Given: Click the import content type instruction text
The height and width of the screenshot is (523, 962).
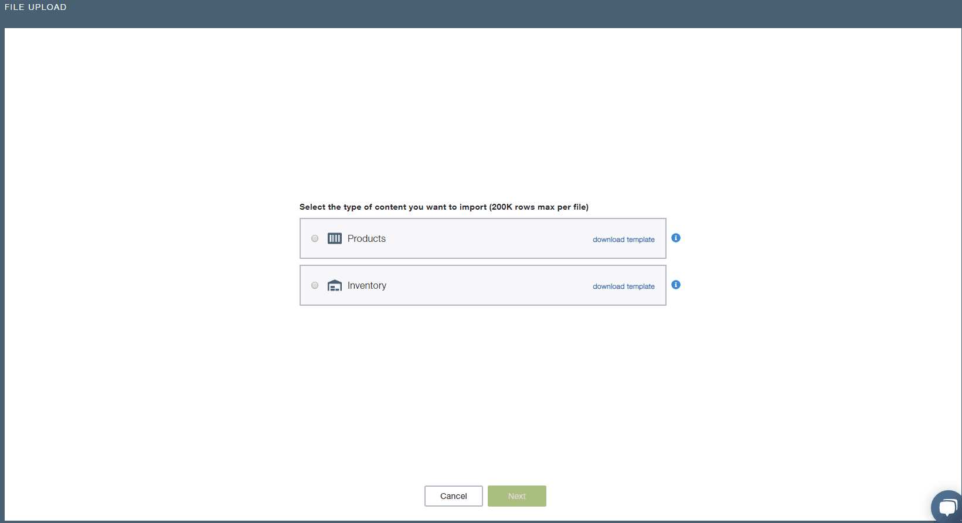Looking at the screenshot, I should click(x=393, y=207).
